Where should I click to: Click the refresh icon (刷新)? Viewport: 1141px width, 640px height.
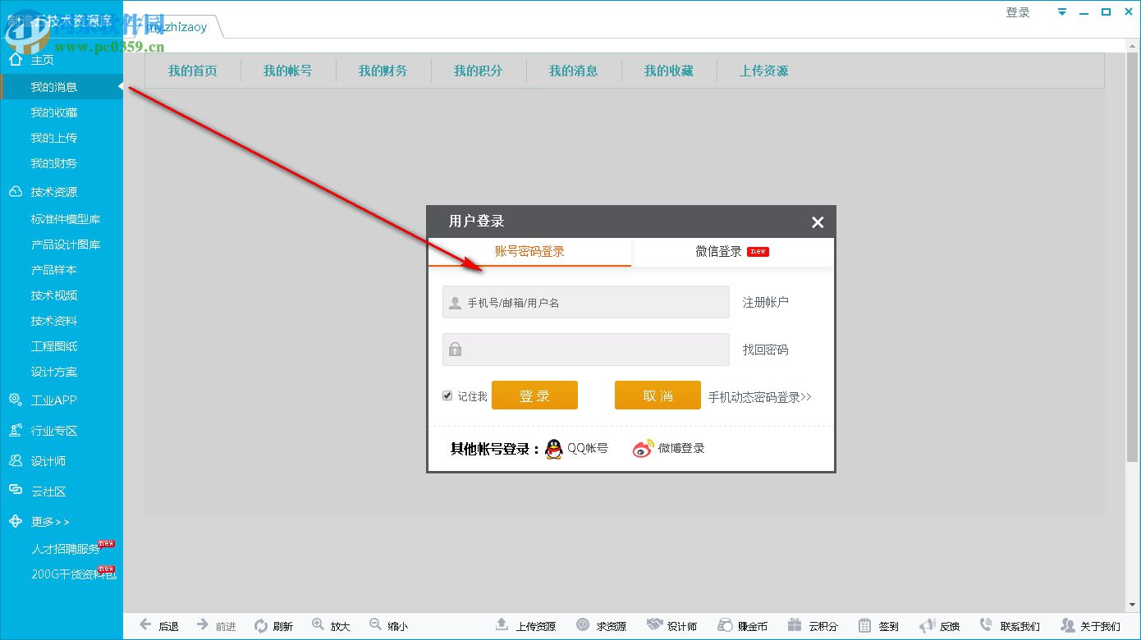click(x=261, y=626)
